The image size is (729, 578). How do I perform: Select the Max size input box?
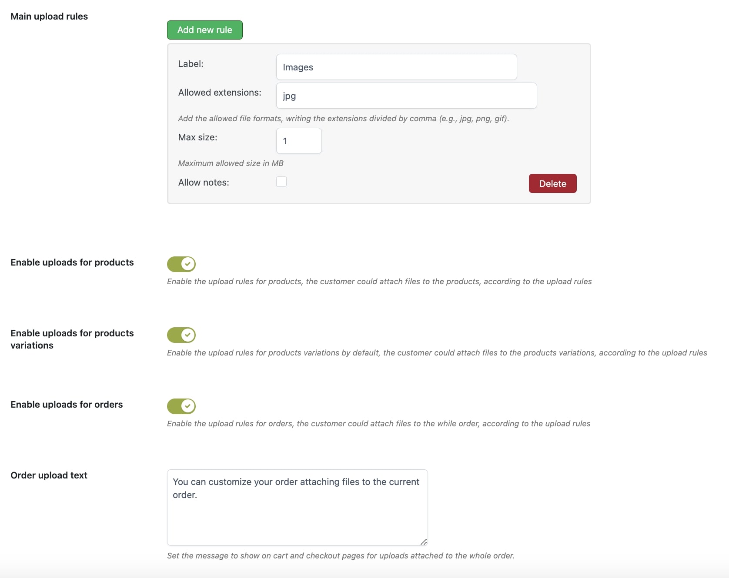299,141
